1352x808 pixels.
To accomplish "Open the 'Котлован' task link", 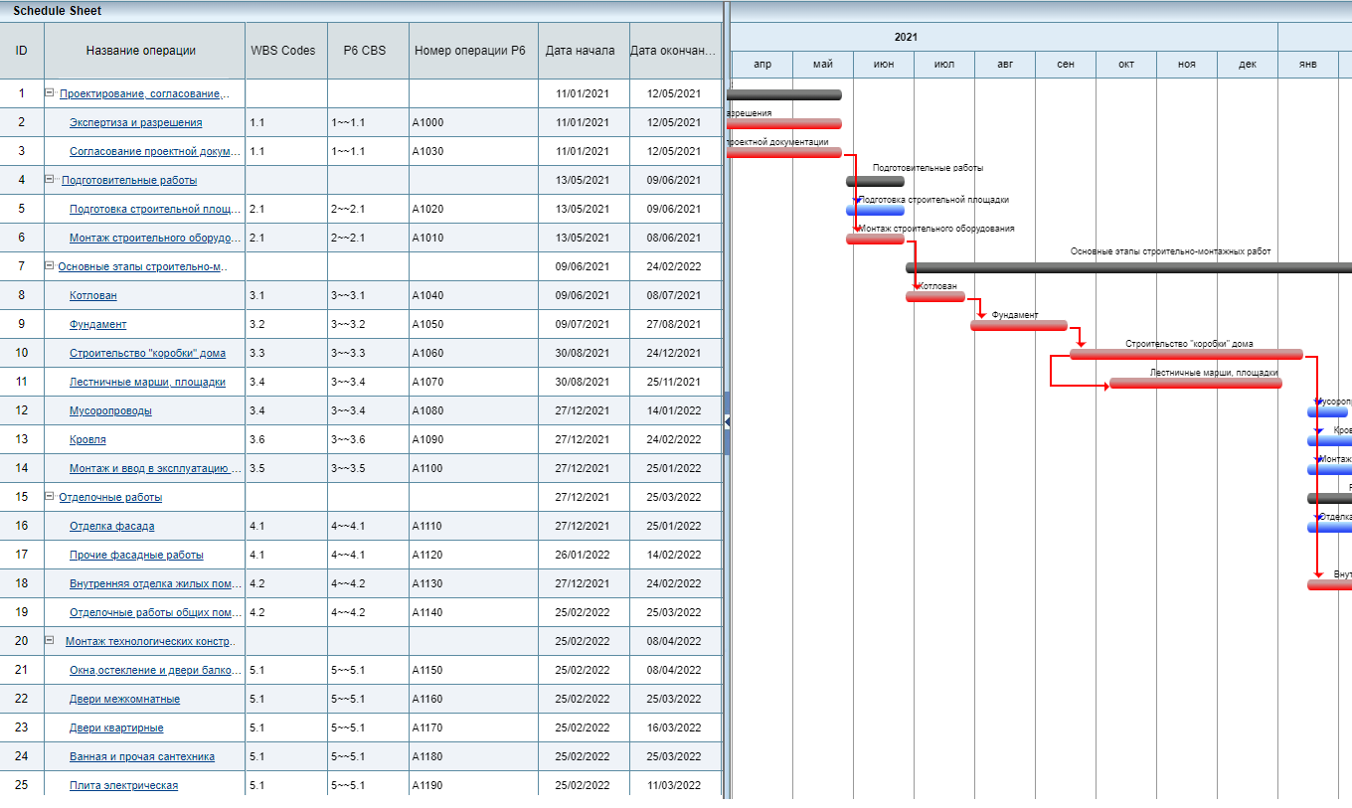I will click(92, 295).
